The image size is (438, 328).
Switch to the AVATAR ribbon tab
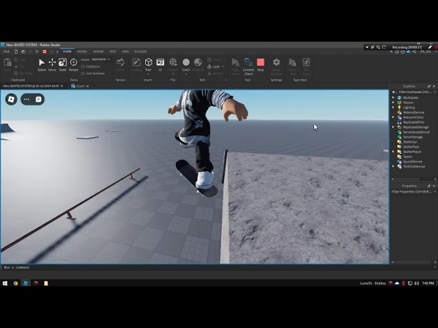pyautogui.click(x=98, y=52)
